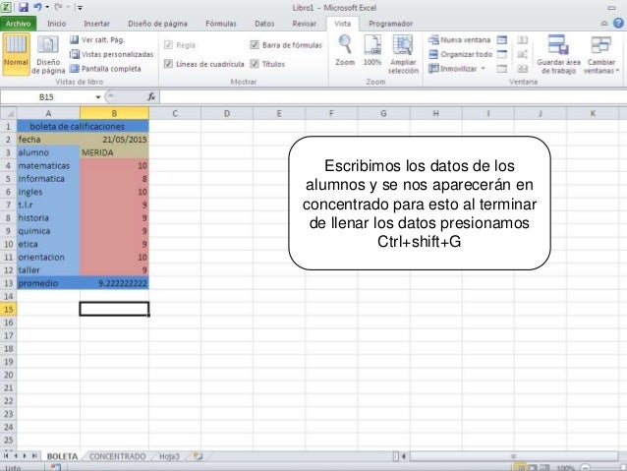Click Ampliar selección button
Image resolution: width=627 pixels, height=471 pixels.
pos(403,54)
